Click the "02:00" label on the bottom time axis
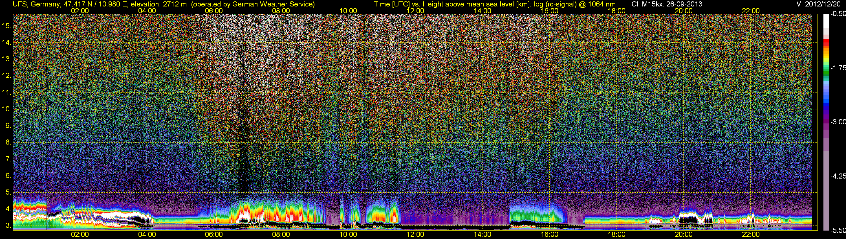This screenshot has width=846, height=239. 80,235
